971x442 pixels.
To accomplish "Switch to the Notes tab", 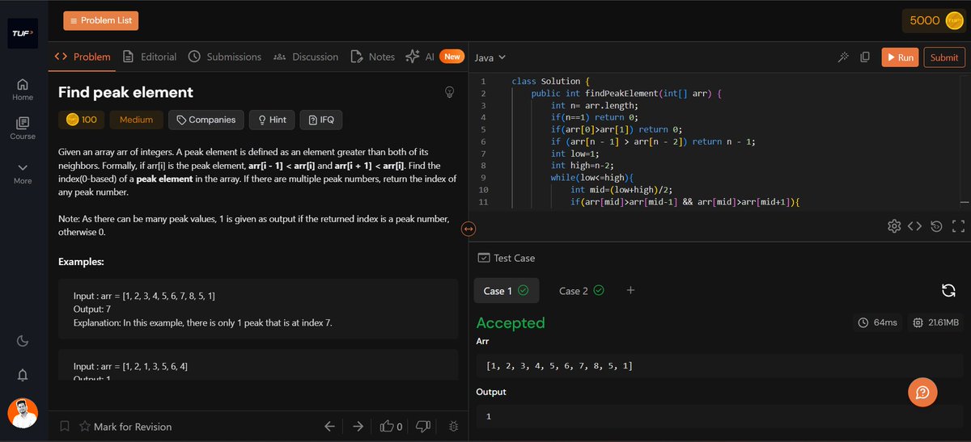I will point(373,57).
